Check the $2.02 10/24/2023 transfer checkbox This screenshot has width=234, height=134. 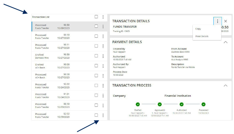tap(96, 85)
